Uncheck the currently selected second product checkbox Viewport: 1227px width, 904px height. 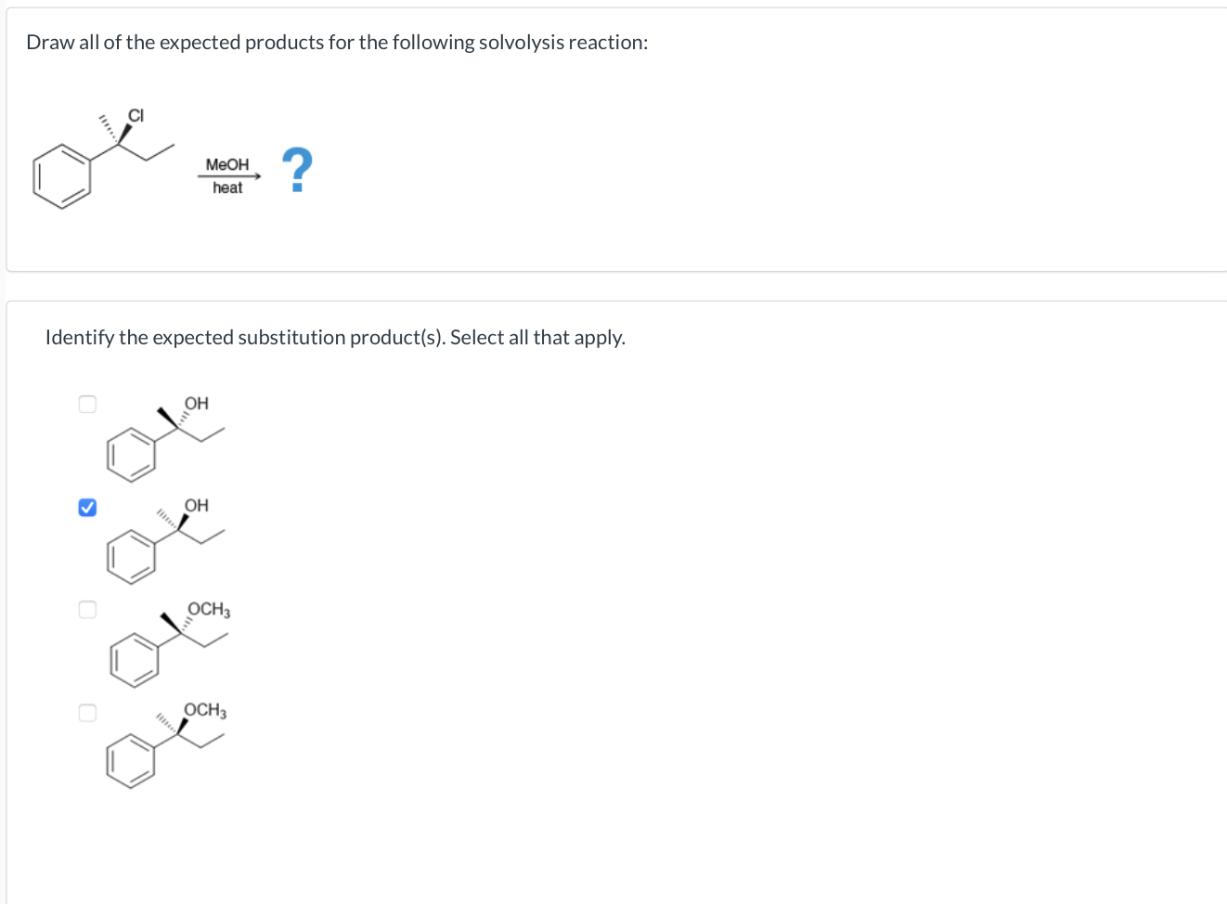(86, 507)
